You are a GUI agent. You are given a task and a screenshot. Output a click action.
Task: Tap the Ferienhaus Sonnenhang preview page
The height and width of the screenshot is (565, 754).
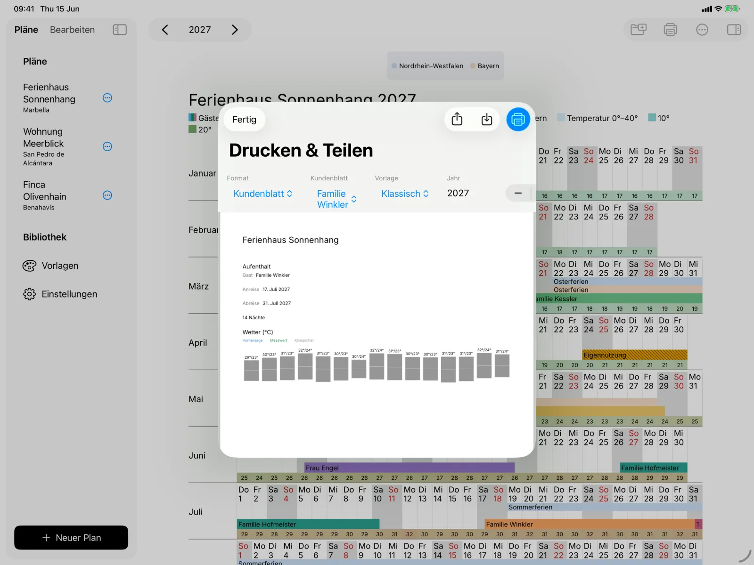pos(377,334)
